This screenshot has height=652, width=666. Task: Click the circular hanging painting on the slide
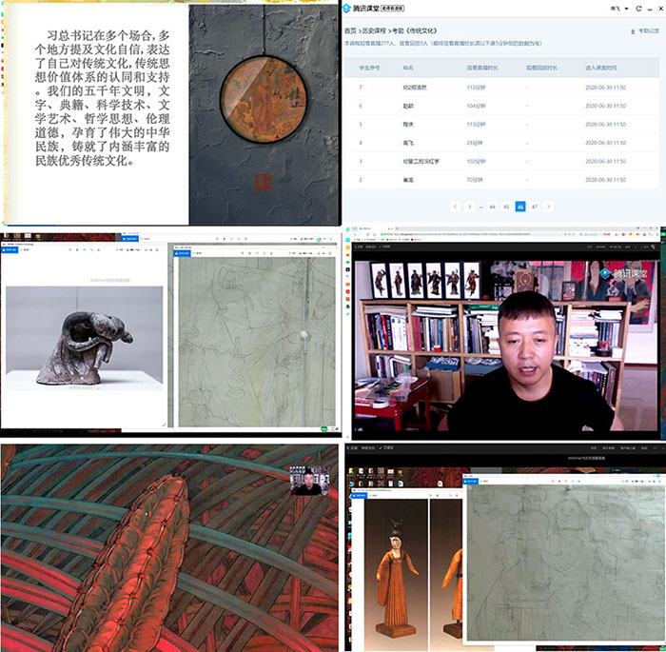pyautogui.click(x=263, y=99)
